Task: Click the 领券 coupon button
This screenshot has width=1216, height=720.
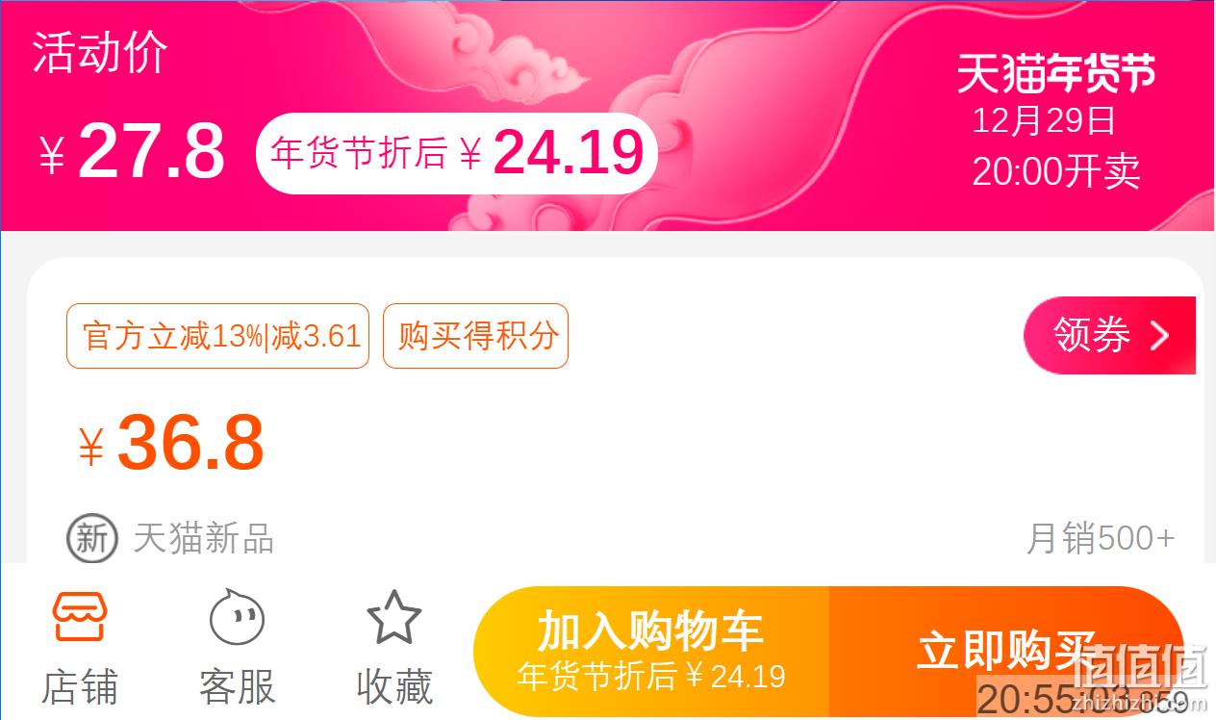Action: 1109,335
